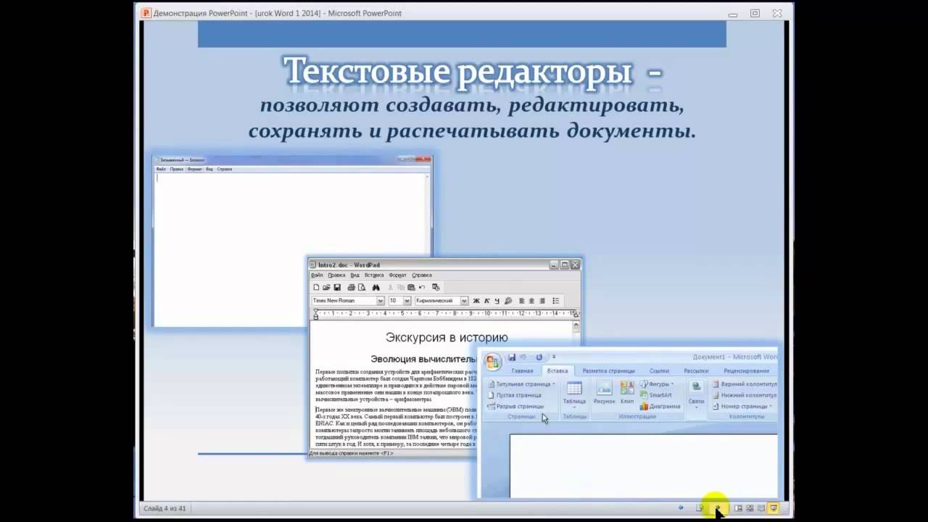The height and width of the screenshot is (522, 928).
Task: Switch to Reading view icon
Action: click(x=761, y=508)
